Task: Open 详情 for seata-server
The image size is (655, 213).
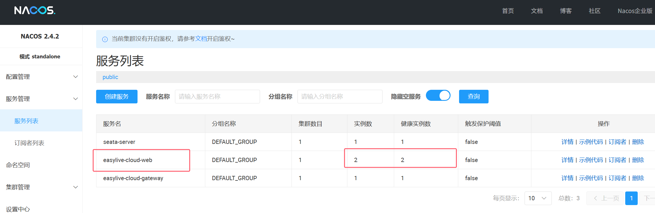Action: coord(567,142)
